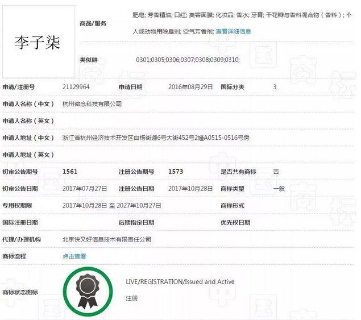The width and height of the screenshot is (361, 320).
Task: Select preliminary announcement date 2017年07月27日
Action: [x=85, y=189]
